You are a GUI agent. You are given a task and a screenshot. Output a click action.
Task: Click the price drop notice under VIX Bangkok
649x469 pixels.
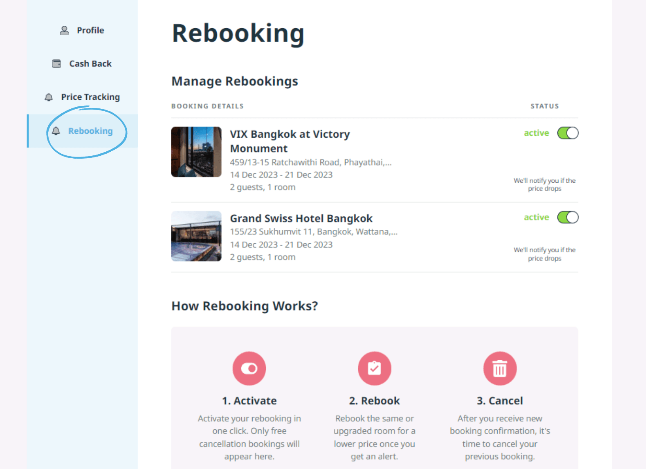tap(545, 184)
